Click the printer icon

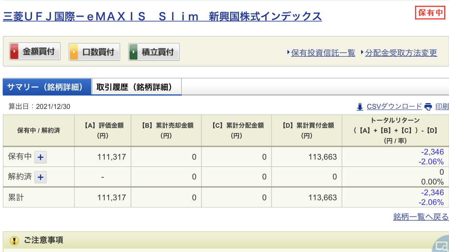tap(428, 107)
